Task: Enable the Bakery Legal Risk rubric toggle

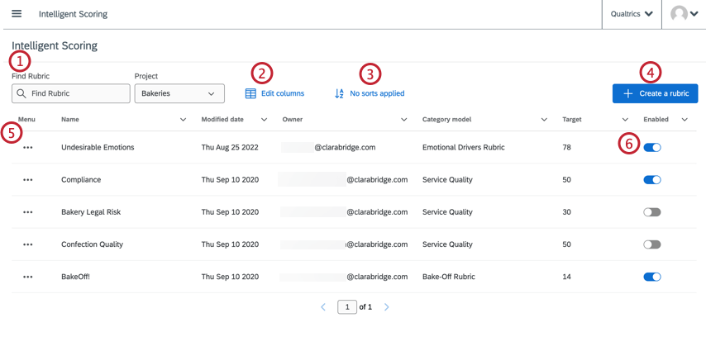Action: [x=652, y=212]
